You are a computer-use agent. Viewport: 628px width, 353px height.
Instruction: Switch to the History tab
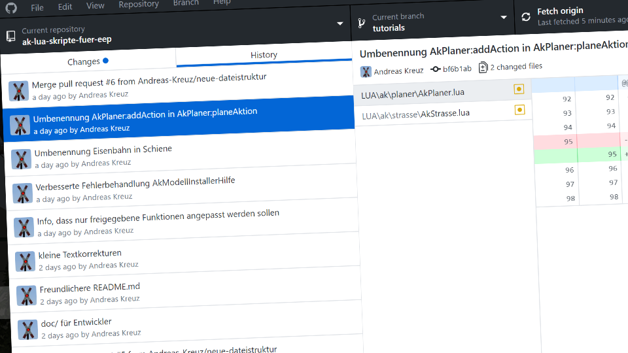click(264, 55)
